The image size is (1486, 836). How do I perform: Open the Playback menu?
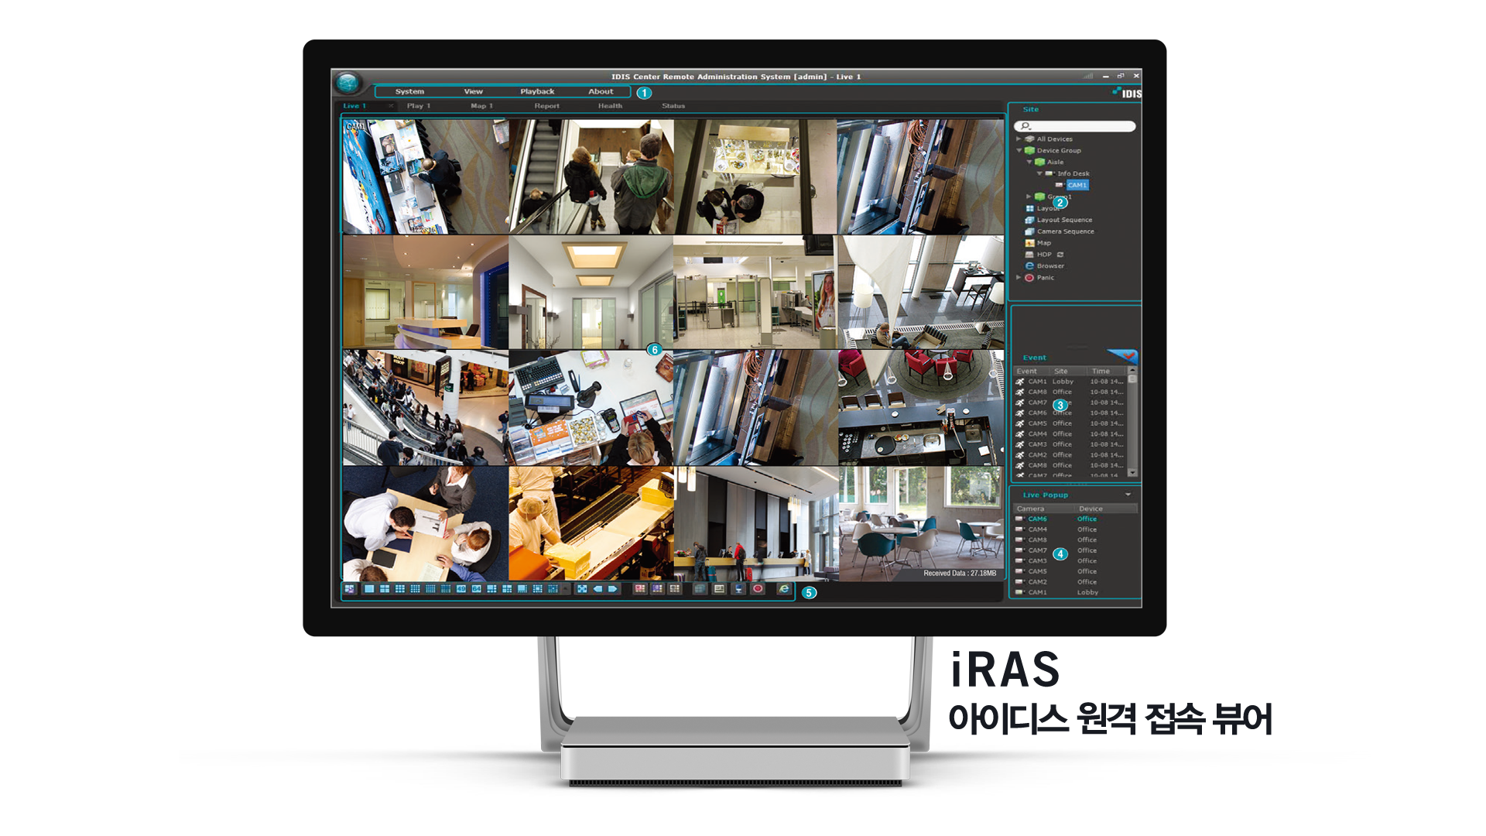pos(537,91)
